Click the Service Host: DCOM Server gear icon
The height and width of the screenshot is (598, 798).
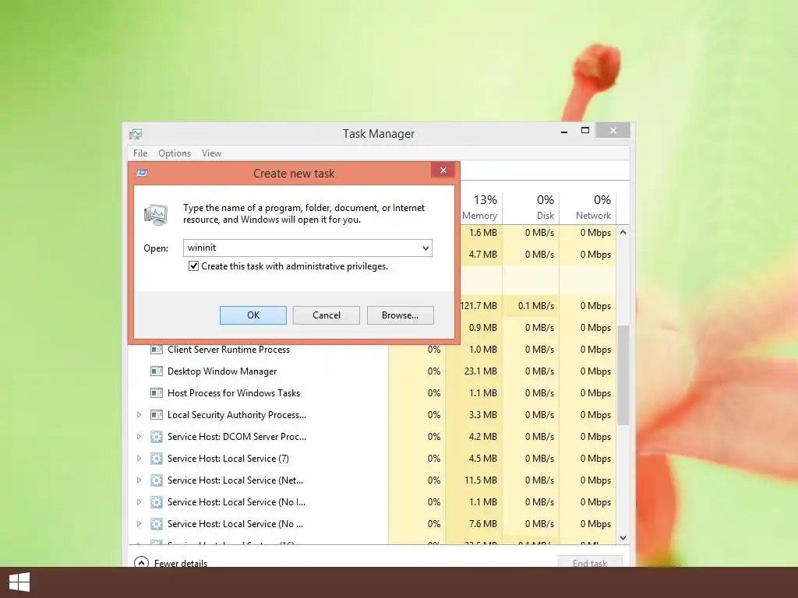click(x=156, y=437)
